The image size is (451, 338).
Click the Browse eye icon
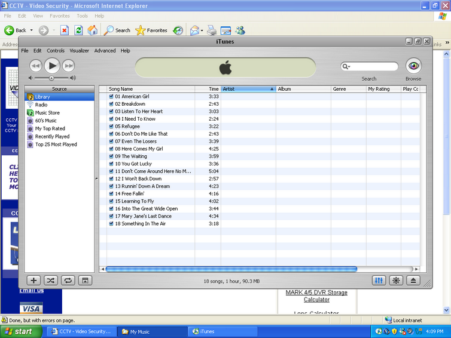[413, 66]
